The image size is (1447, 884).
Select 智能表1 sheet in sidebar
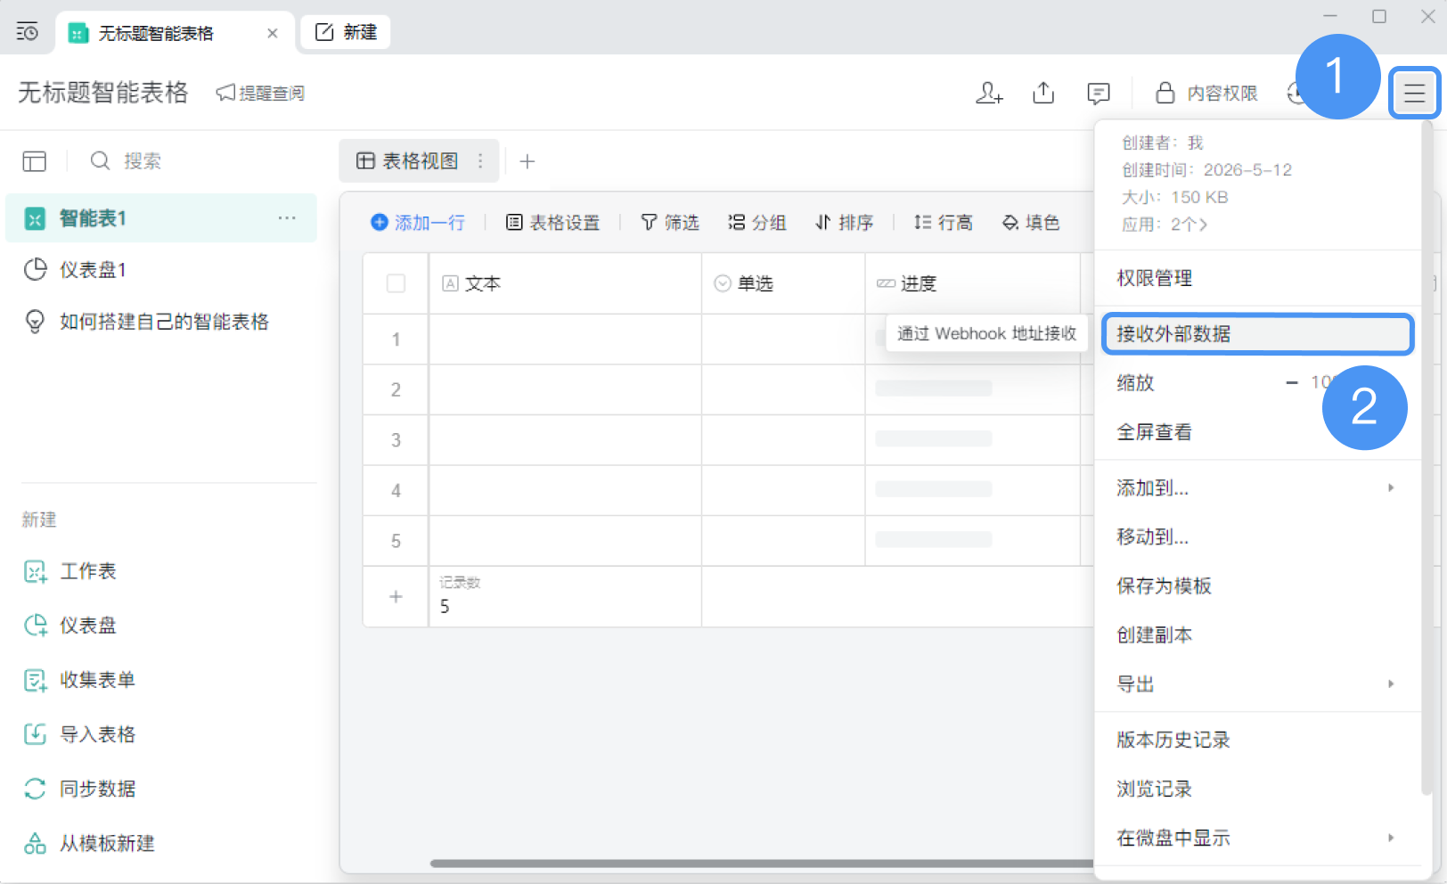160,218
